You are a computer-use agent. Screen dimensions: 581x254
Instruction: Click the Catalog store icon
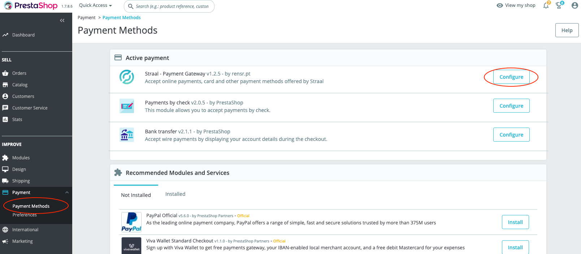tap(5, 85)
